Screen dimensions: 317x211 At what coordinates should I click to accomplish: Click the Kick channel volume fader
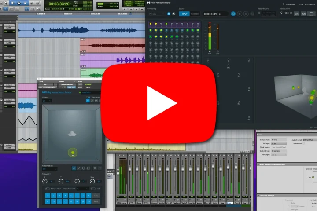[x=213, y=165]
